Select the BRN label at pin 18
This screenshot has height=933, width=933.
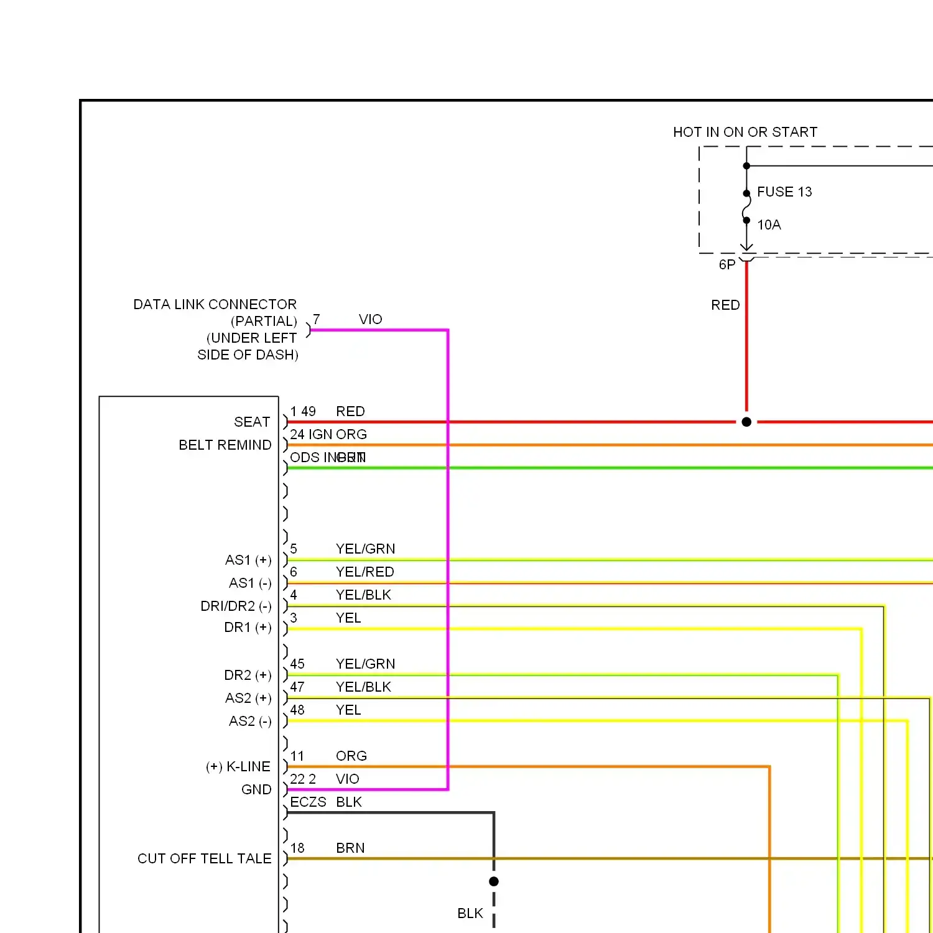pos(350,848)
